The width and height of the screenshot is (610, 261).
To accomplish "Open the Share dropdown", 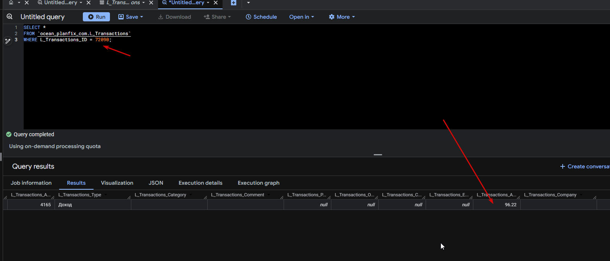I will point(217,17).
